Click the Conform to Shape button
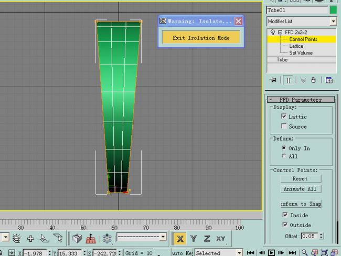The width and height of the screenshot is (341, 256). tap(301, 204)
